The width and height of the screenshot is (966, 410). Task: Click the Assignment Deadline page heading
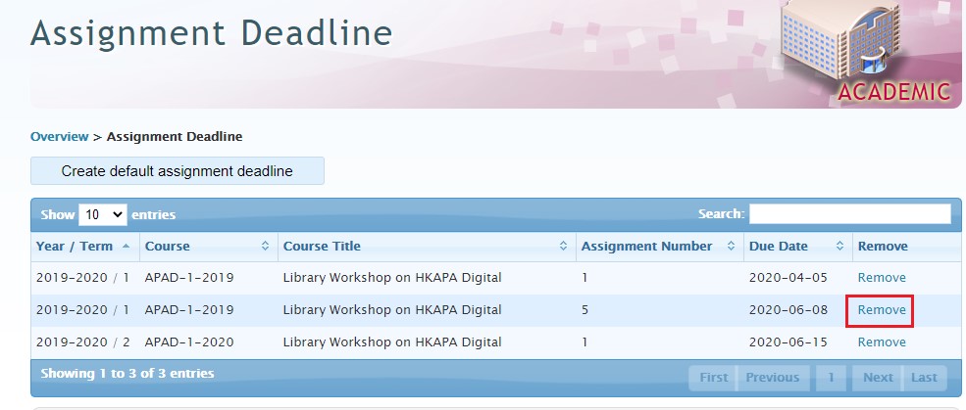212,34
